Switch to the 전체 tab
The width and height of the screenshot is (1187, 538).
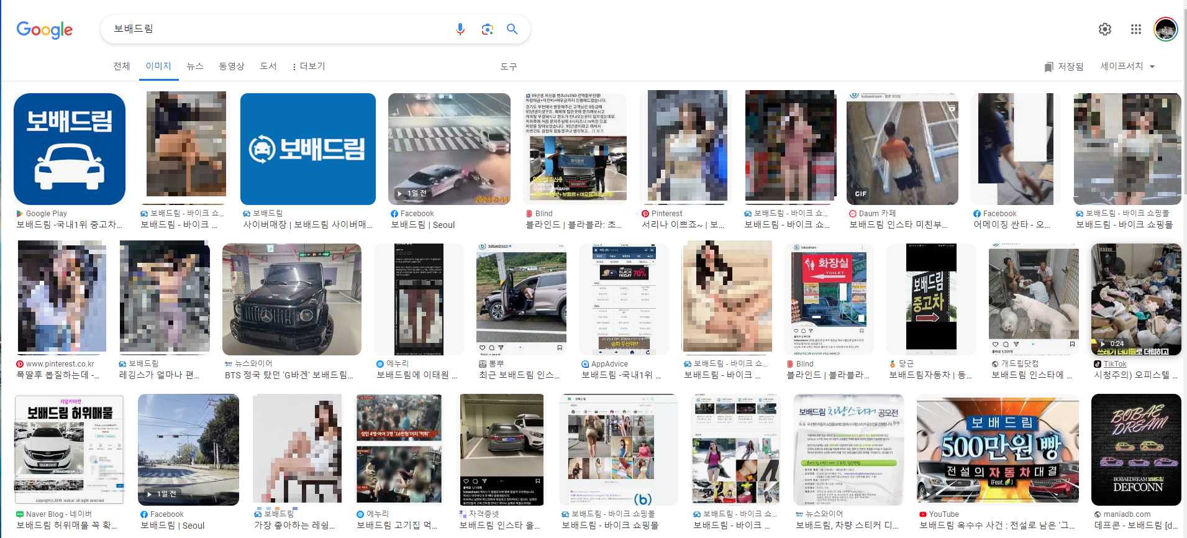122,66
